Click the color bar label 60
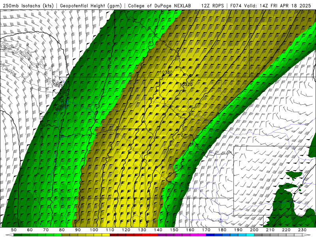The image size is (316, 237). (x=30, y=230)
